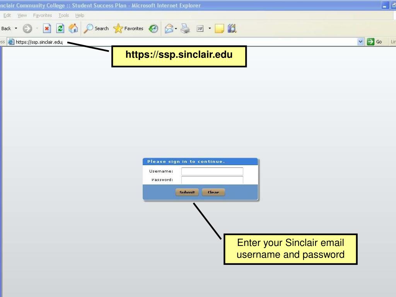Stop loading with the red X icon
The height and width of the screenshot is (297, 396).
pyautogui.click(x=47, y=28)
